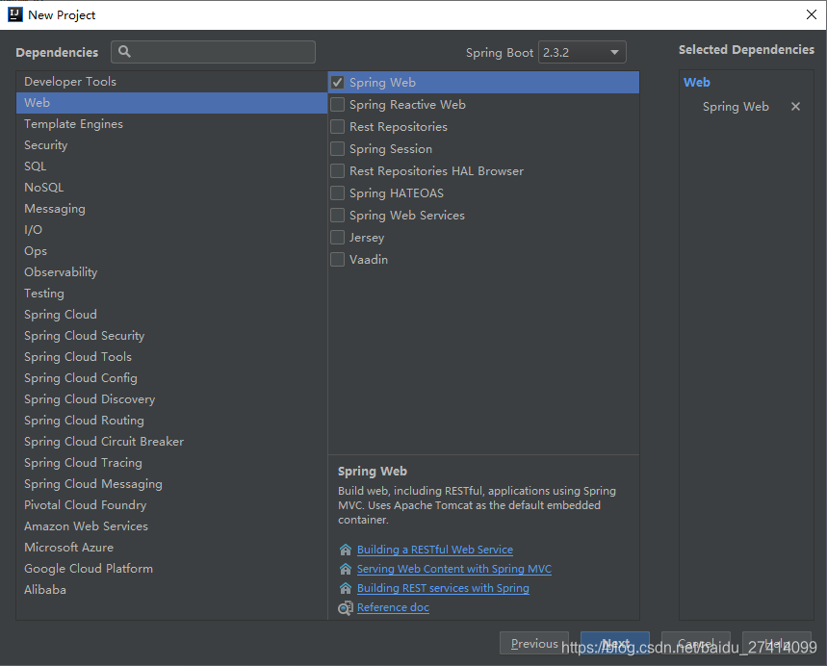Open Building REST services with Spring link
Viewport: 827px width, 666px height.
(443, 588)
